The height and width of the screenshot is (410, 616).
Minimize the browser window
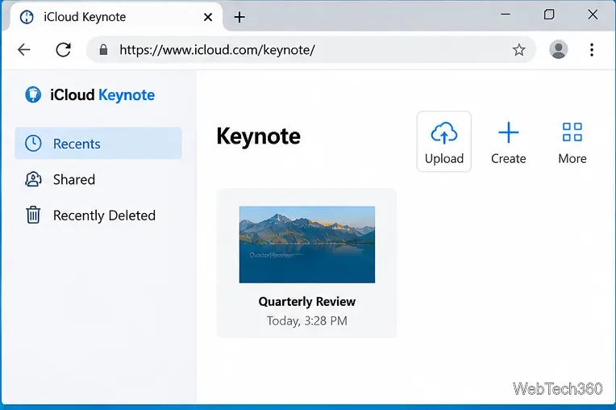tap(506, 15)
